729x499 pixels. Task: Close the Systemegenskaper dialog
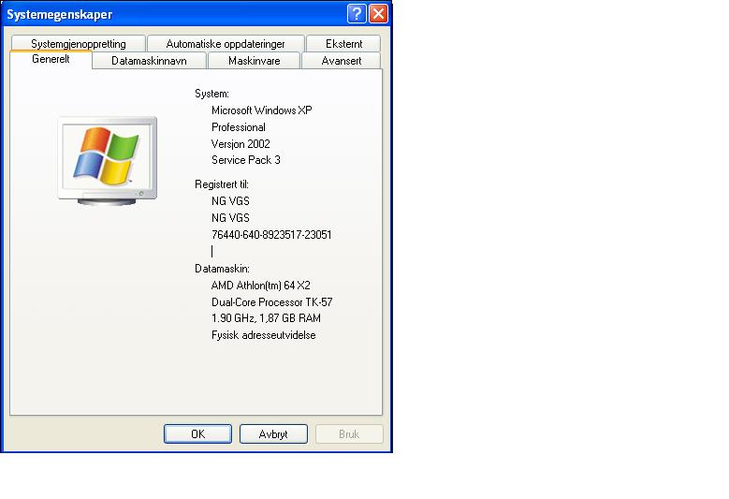[x=378, y=14]
